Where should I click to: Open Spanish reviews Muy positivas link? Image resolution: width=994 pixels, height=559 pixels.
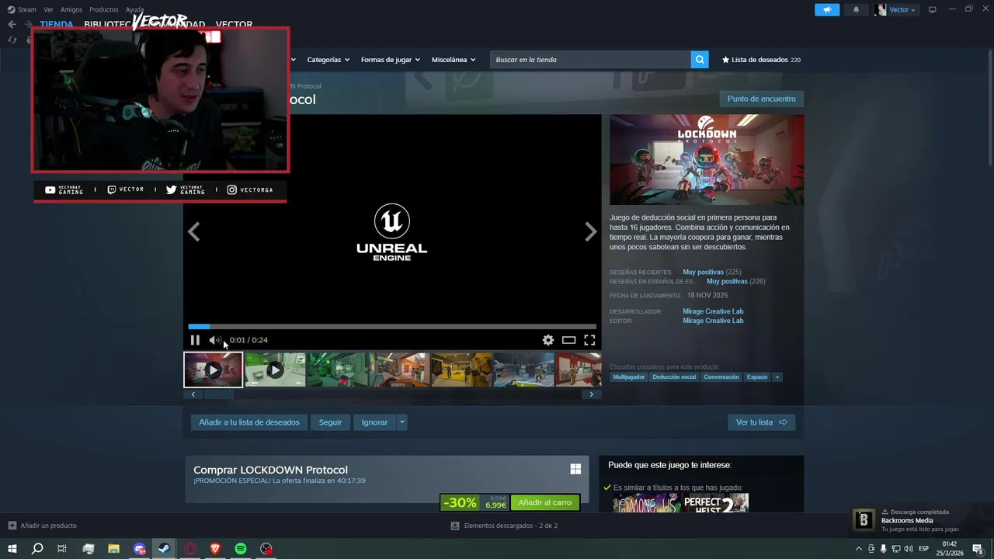tap(727, 282)
